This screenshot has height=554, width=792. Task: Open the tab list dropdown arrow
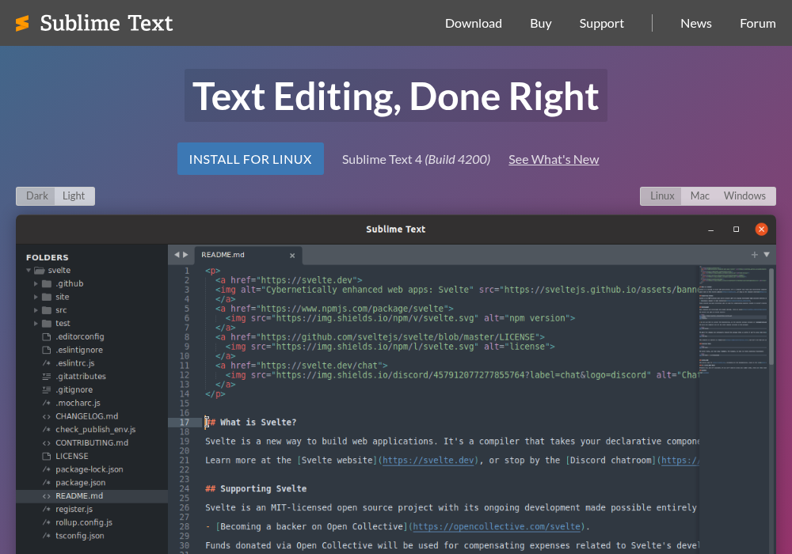pos(766,255)
